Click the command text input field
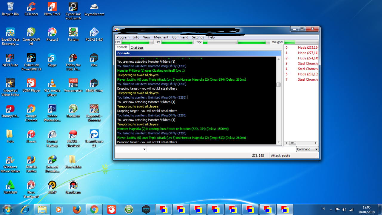382x215 pixels. click(x=221, y=149)
